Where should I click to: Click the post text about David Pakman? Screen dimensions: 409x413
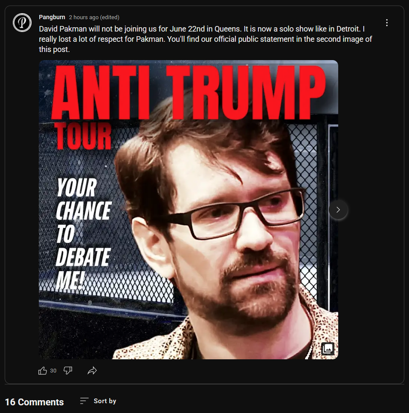pyautogui.click(x=205, y=39)
